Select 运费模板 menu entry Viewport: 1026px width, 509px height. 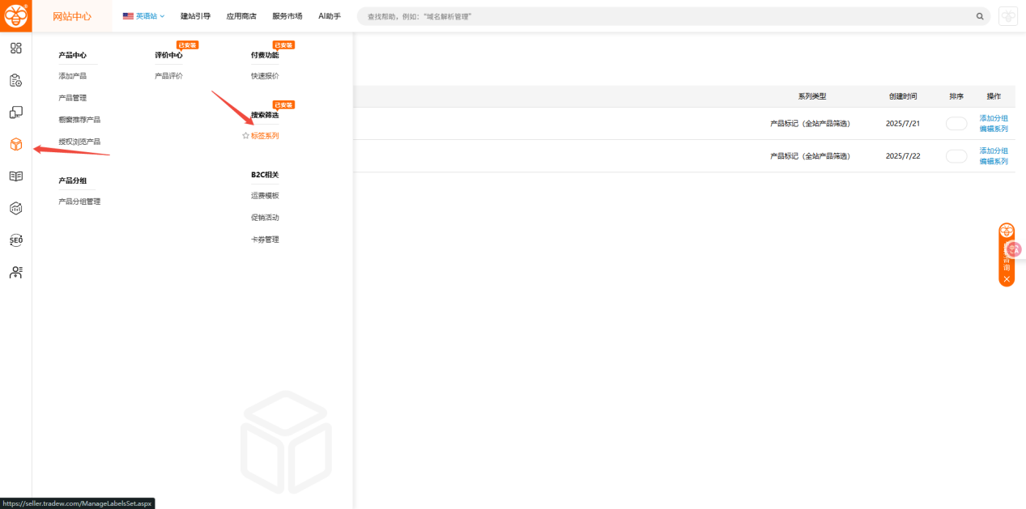265,196
